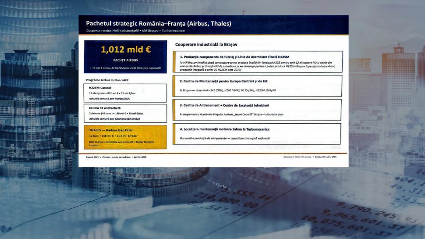Screen dimensions: 425x239
Task: Click the note about 30 H225M post-2030
Action: (x=125, y=68)
